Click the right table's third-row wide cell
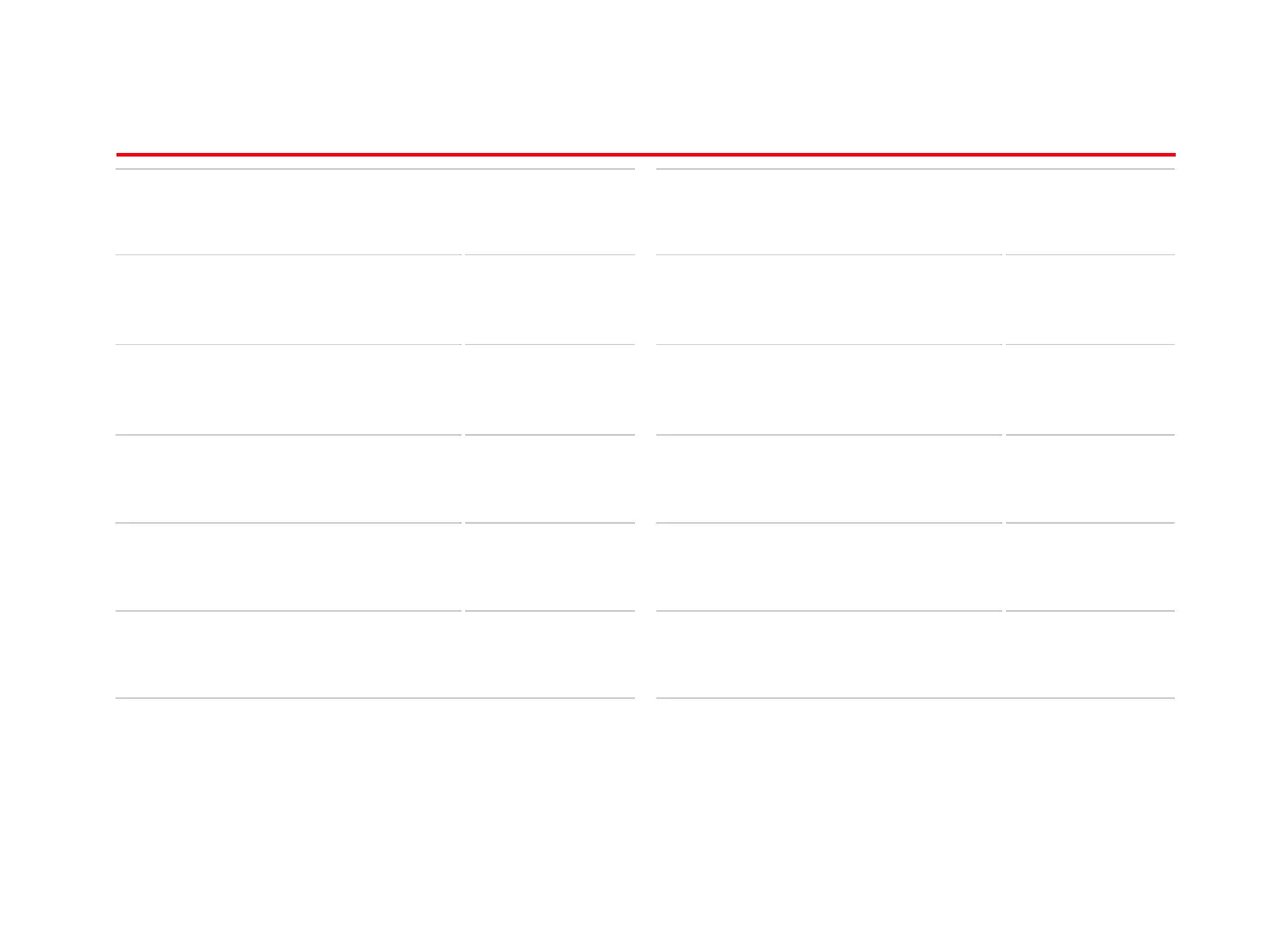 click(829, 390)
